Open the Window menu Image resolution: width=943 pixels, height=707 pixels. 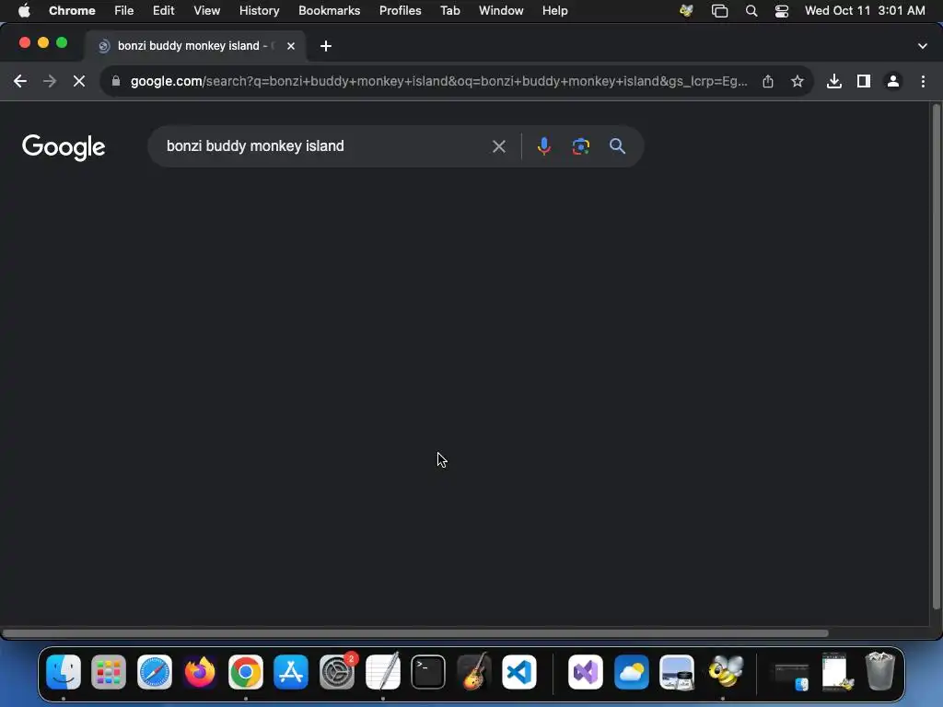click(501, 11)
